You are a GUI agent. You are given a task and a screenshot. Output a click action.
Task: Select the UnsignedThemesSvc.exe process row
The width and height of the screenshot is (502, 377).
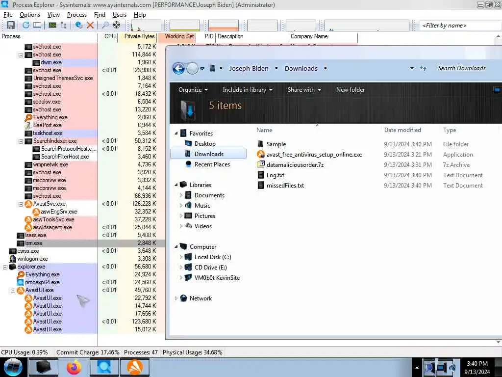tap(63, 78)
